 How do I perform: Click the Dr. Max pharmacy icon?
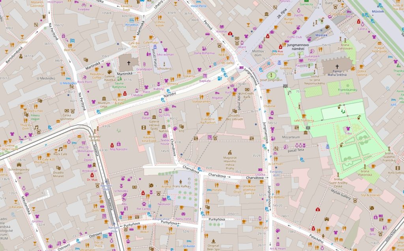[92, 175]
